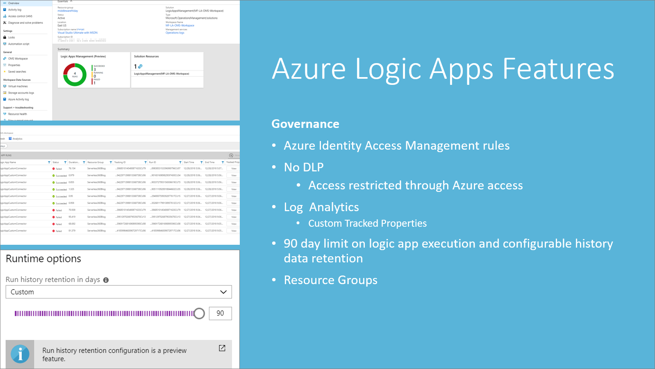The height and width of the screenshot is (369, 655).
Task: Open the Locks settings entry
Action: [9, 37]
